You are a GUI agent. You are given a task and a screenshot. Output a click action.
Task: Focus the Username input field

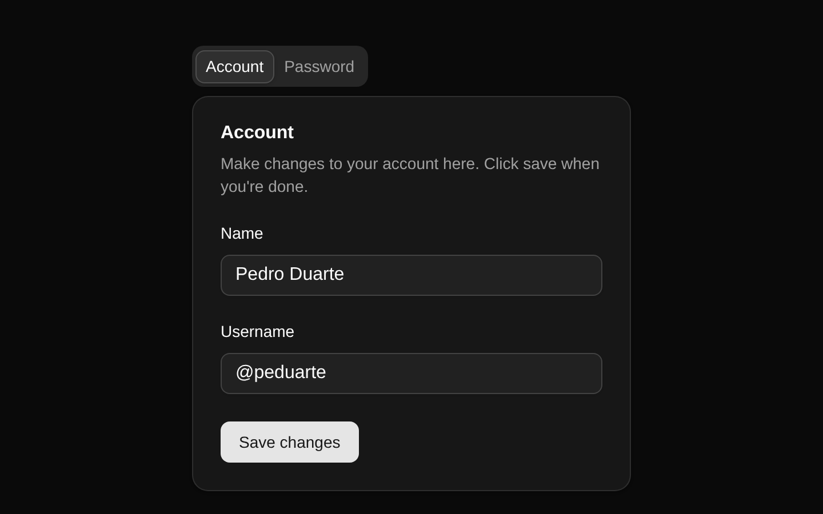411,374
